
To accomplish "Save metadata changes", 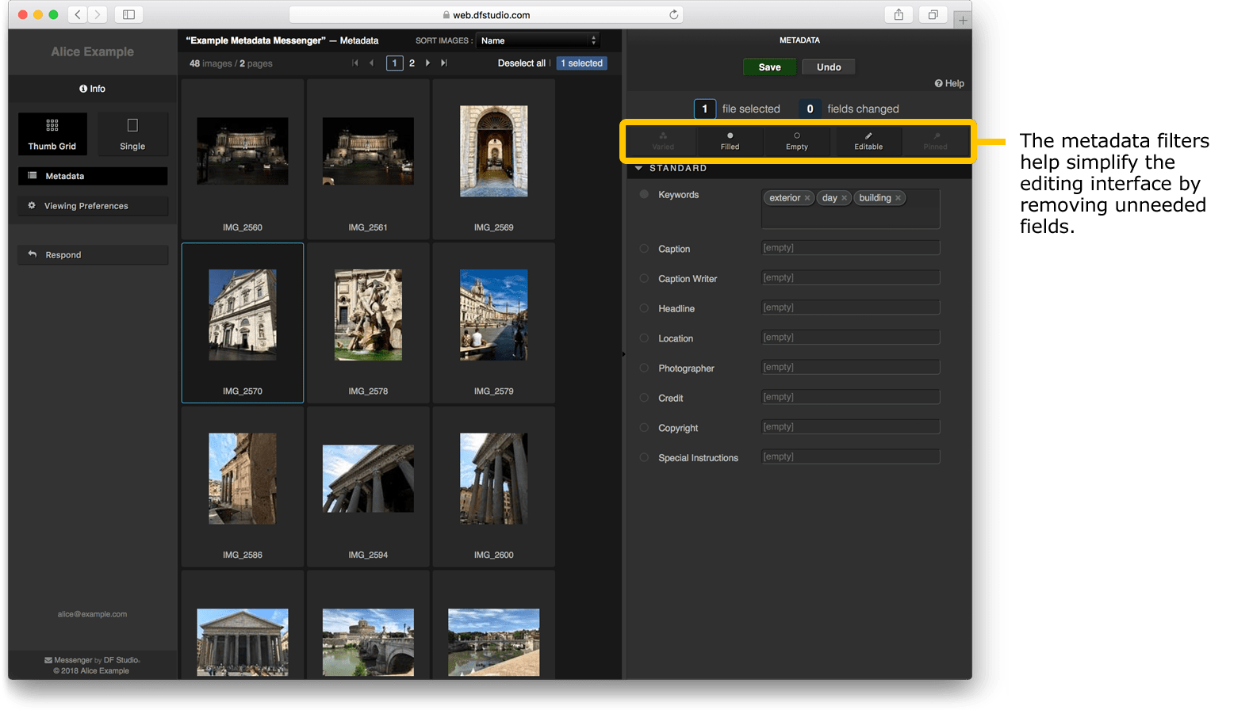I will [x=769, y=67].
